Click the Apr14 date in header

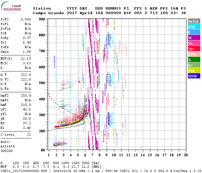click(86, 13)
